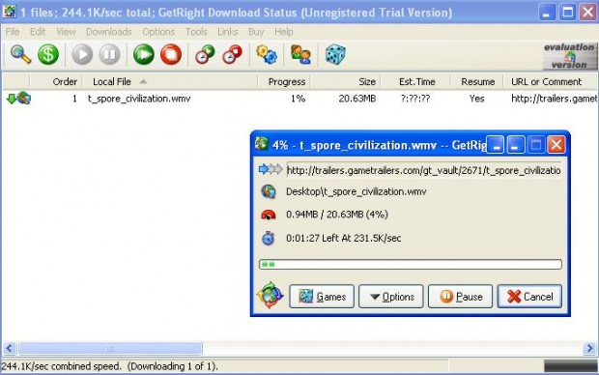This screenshot has width=599, height=375.
Task: Click the 1% progress cell
Action: click(x=298, y=99)
